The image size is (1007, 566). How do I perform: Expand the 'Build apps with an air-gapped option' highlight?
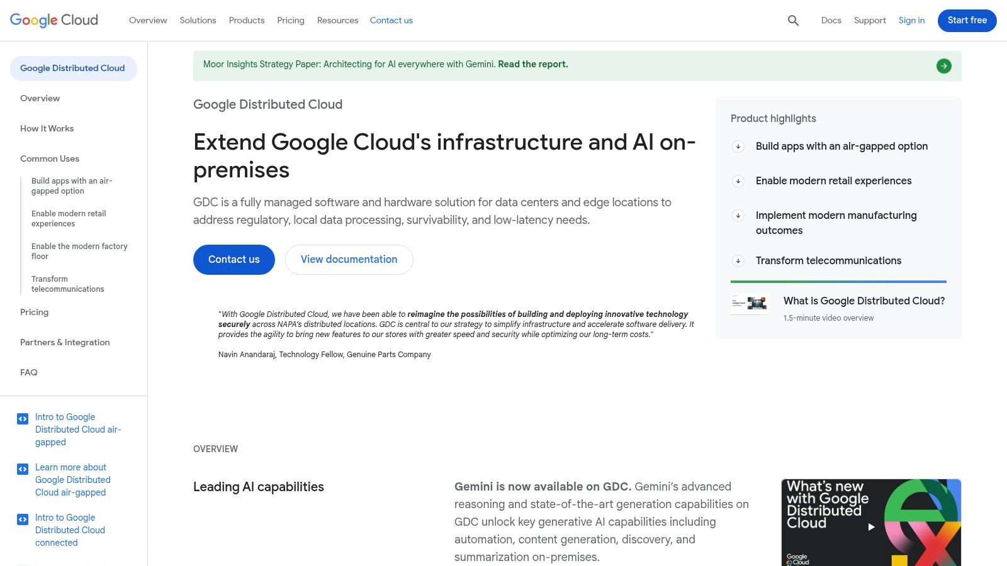[738, 147]
